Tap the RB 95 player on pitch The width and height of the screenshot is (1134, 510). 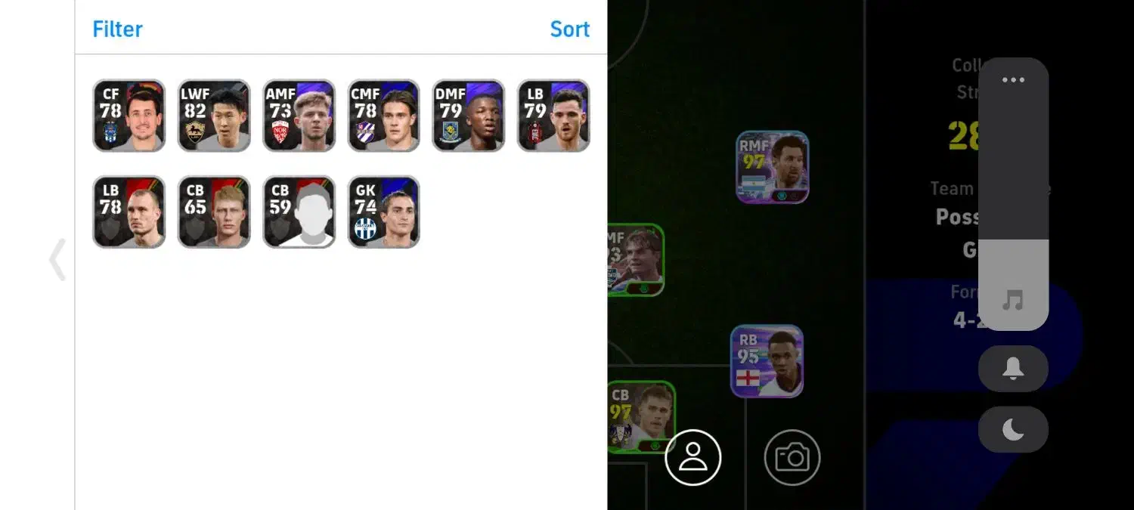click(767, 361)
